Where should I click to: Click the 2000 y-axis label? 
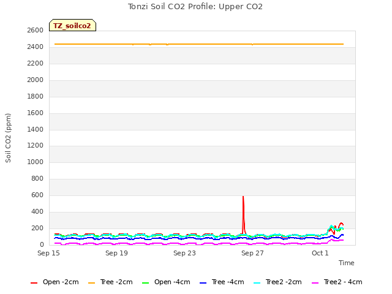36,80
